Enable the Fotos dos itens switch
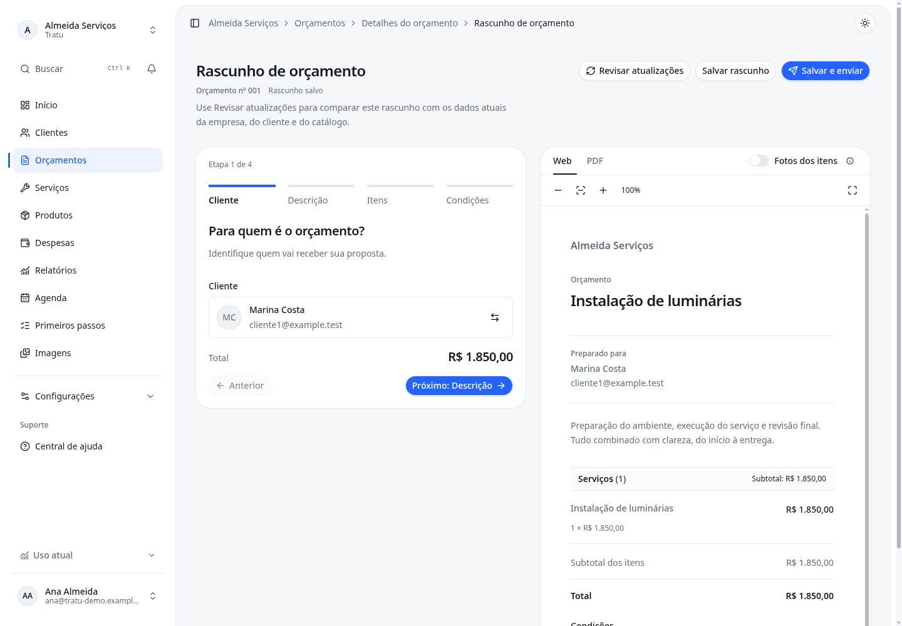 point(759,161)
